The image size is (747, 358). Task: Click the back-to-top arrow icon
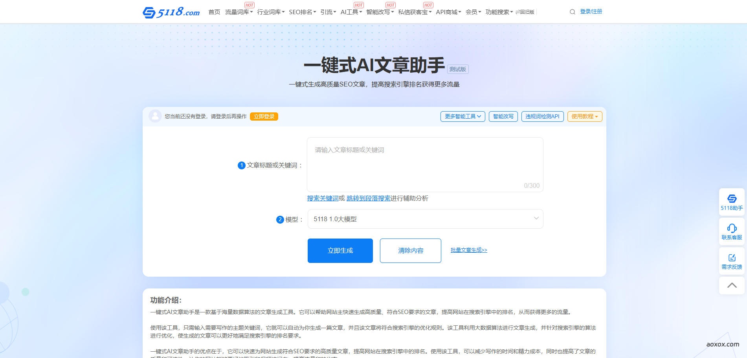731,285
